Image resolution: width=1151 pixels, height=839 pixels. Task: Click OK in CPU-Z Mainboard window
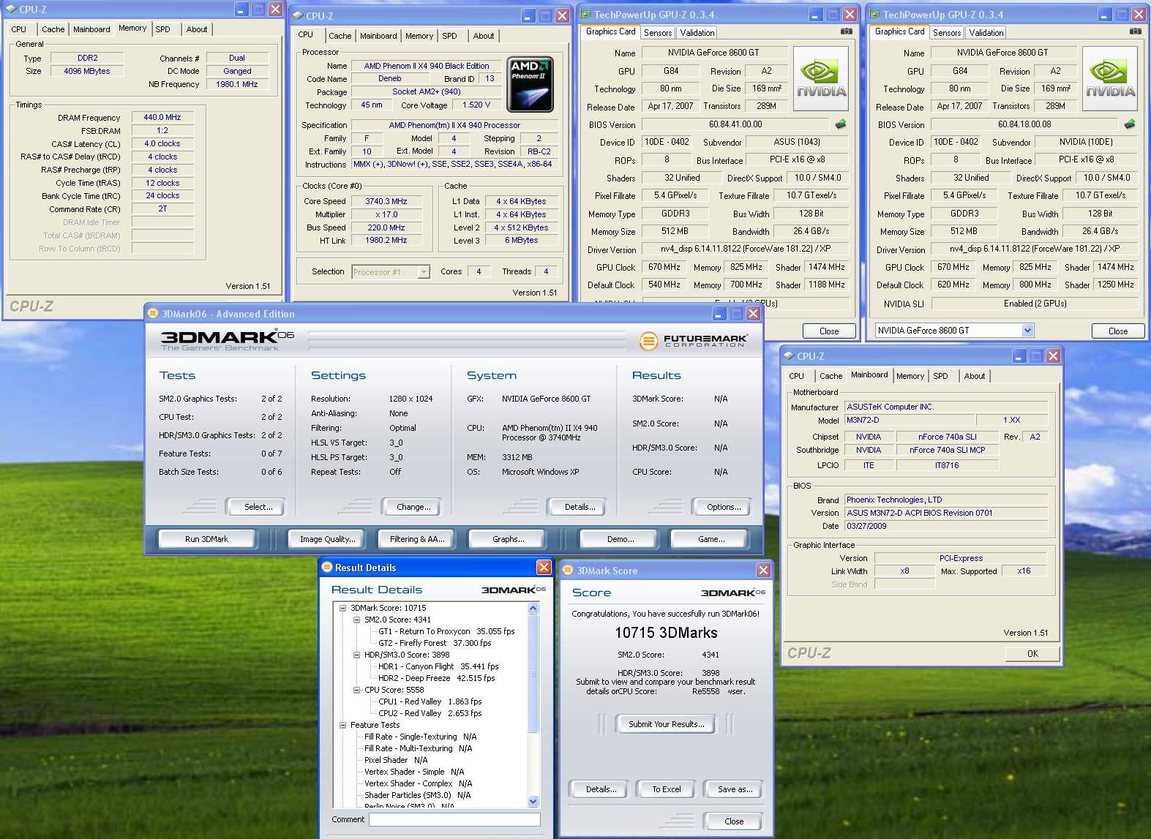click(1032, 654)
